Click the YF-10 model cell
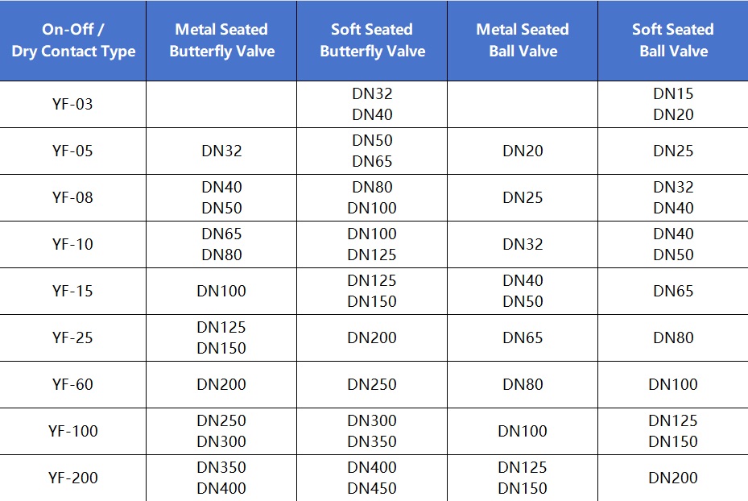This screenshot has height=501, width=748. (72, 244)
